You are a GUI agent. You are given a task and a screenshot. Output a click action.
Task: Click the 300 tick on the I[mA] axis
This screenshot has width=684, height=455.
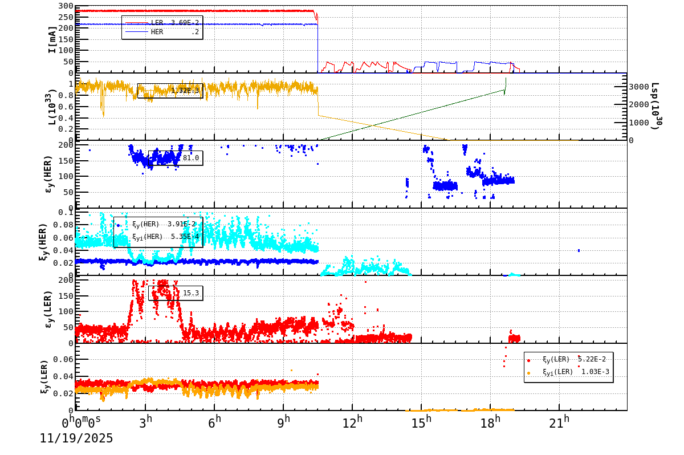pyautogui.click(x=66, y=6)
